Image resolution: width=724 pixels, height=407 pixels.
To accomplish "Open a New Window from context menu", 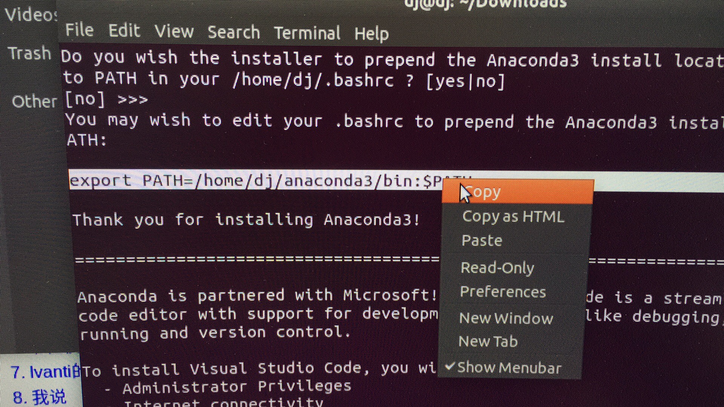I will pos(506,318).
